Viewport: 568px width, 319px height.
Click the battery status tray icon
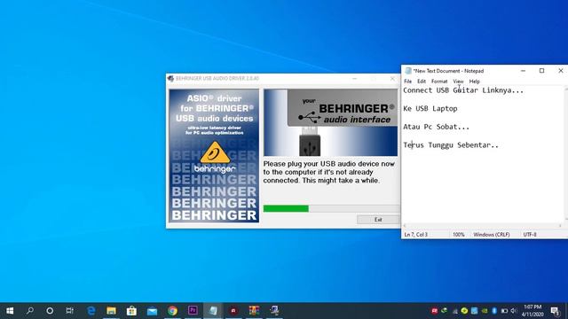point(504,311)
